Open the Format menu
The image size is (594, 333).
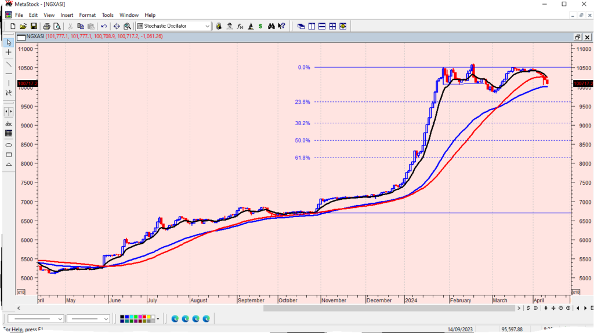88,15
